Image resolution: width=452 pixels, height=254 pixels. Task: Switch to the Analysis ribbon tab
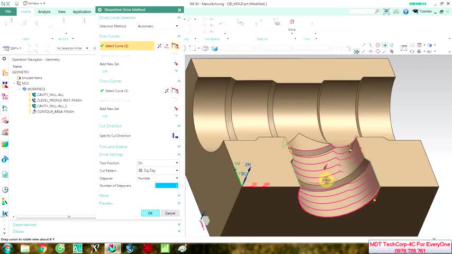(44, 12)
